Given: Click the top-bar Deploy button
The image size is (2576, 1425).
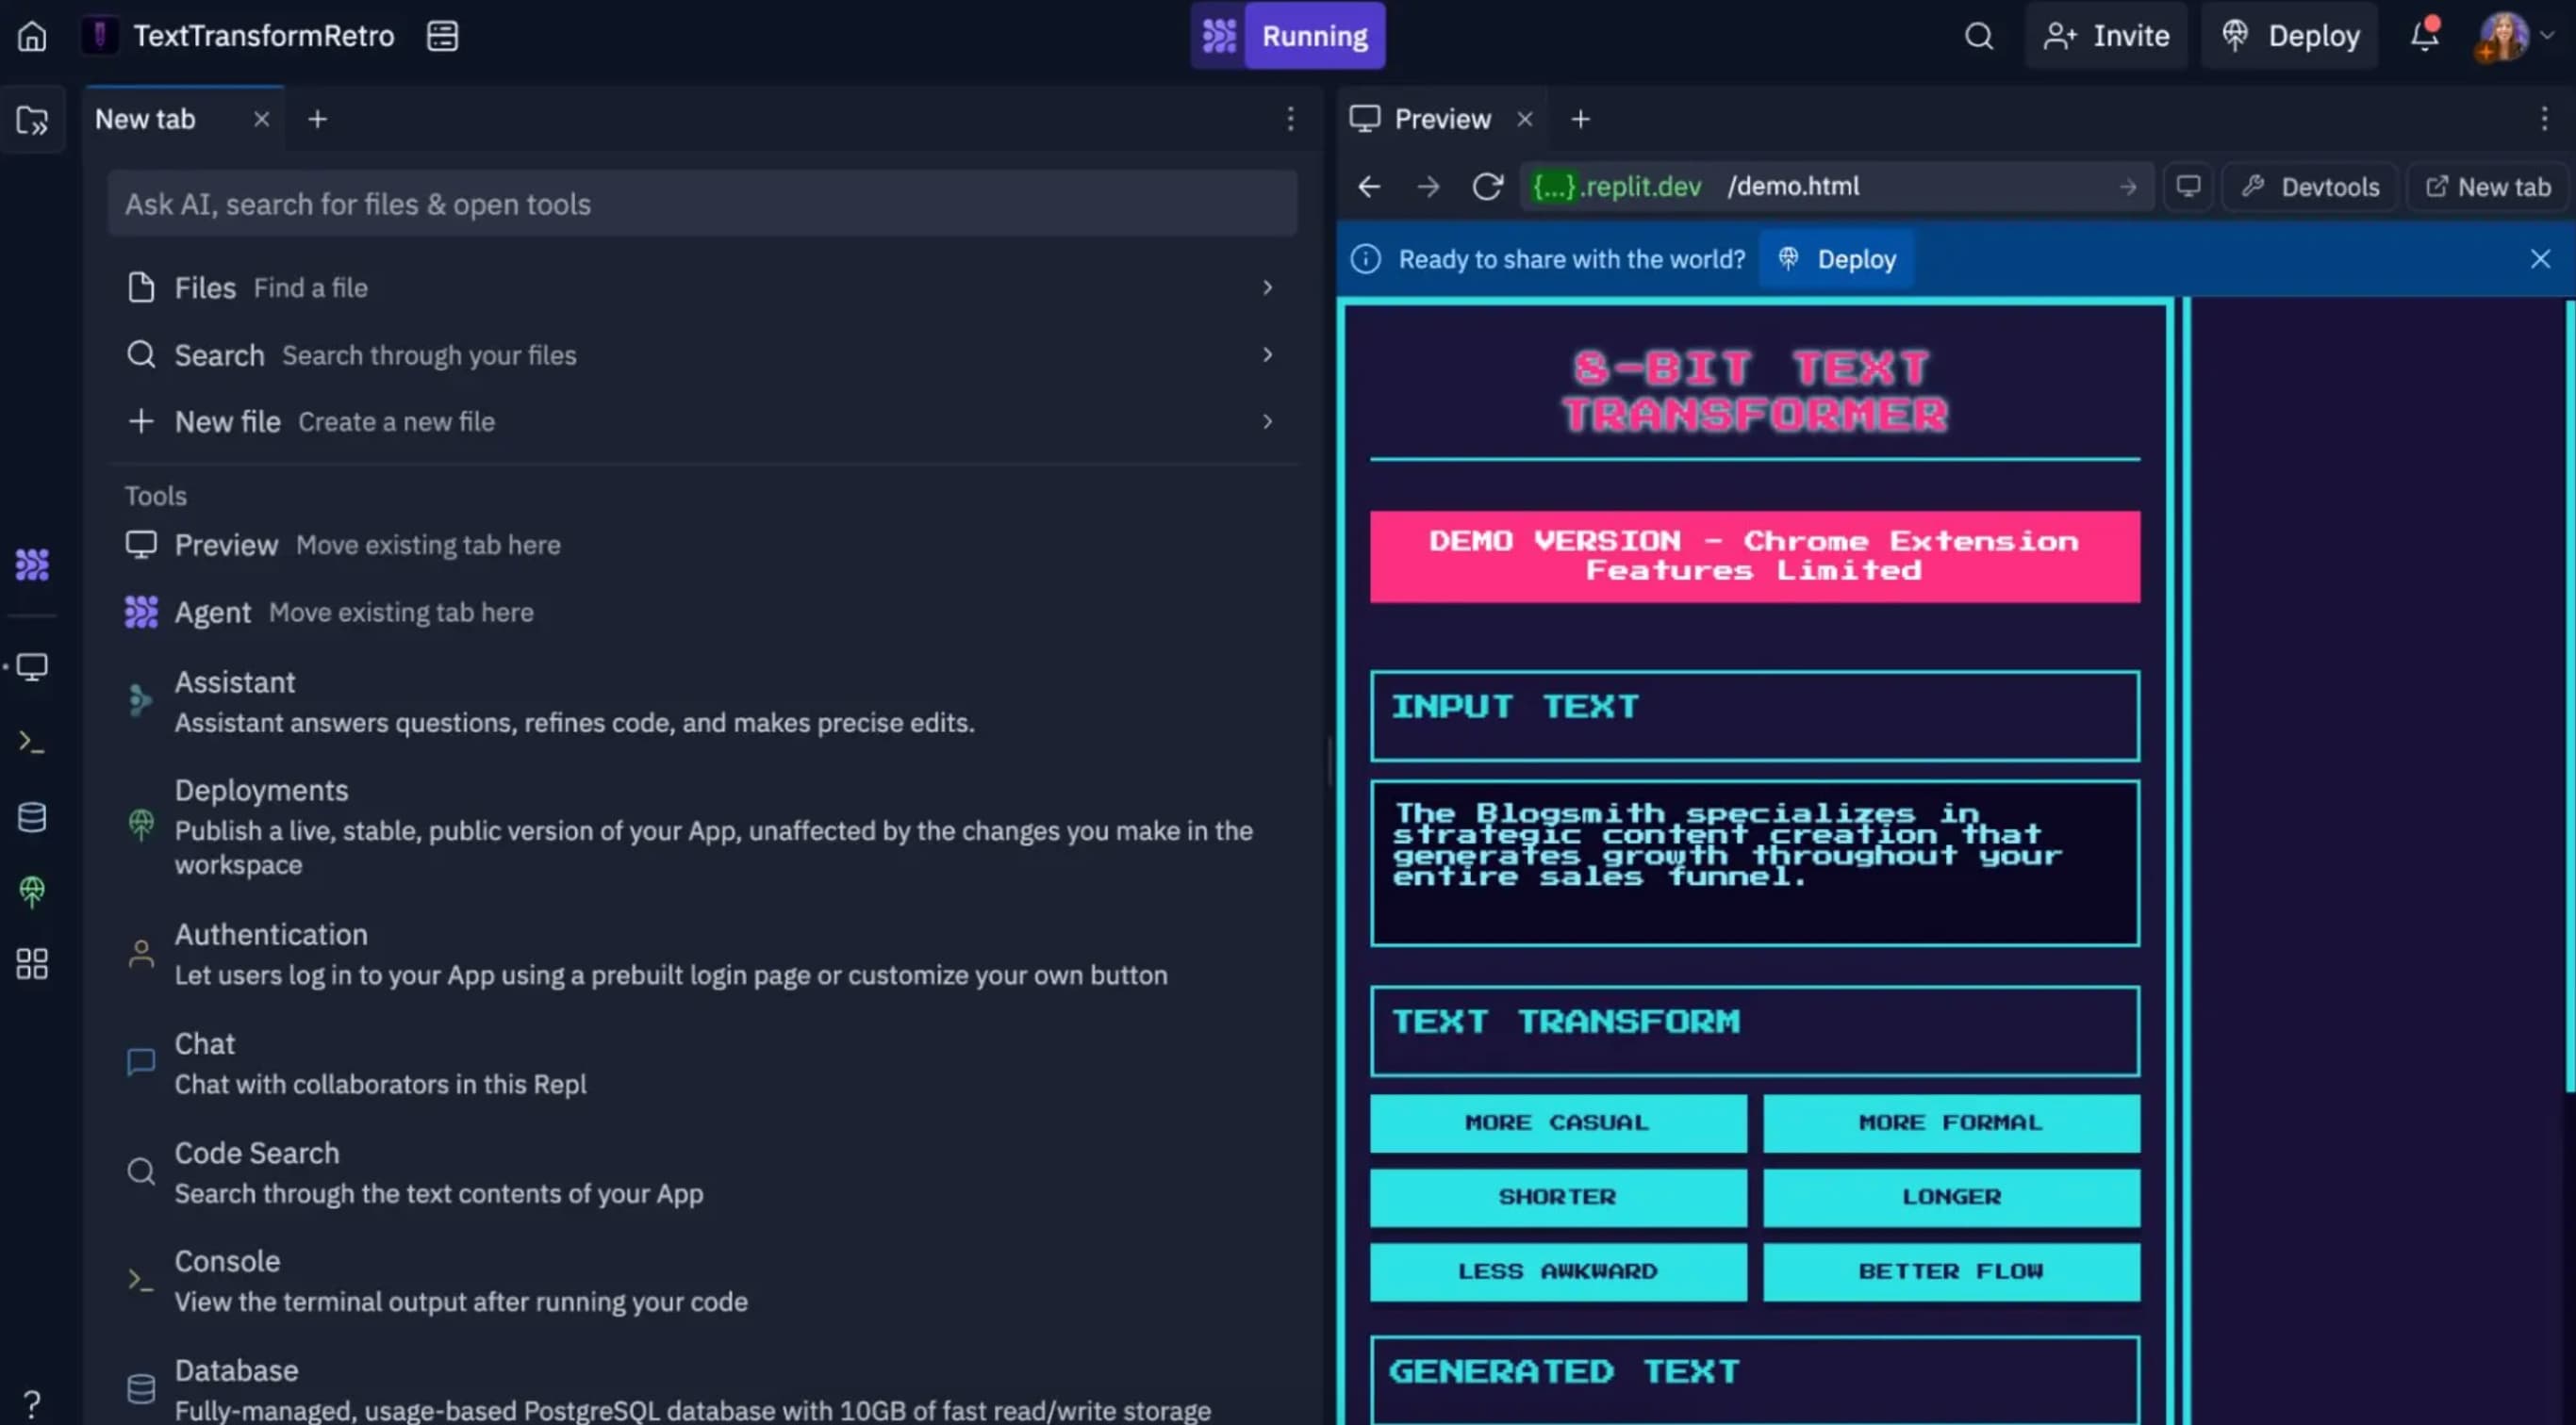Looking at the screenshot, I should (2290, 36).
